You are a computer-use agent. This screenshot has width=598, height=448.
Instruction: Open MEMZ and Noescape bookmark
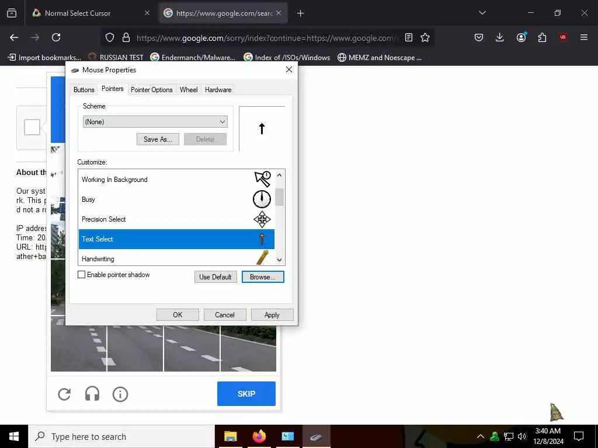380,58
